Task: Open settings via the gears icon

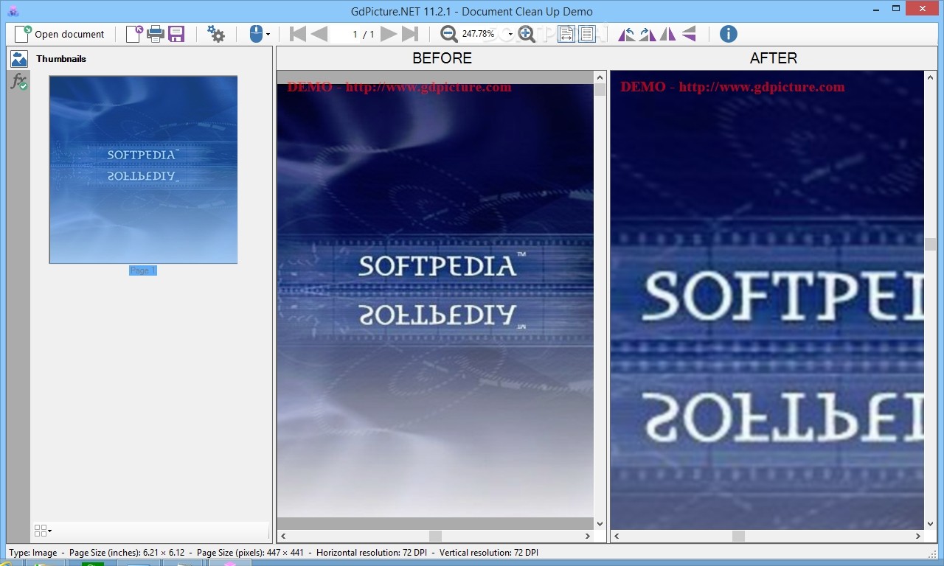Action: click(x=216, y=34)
